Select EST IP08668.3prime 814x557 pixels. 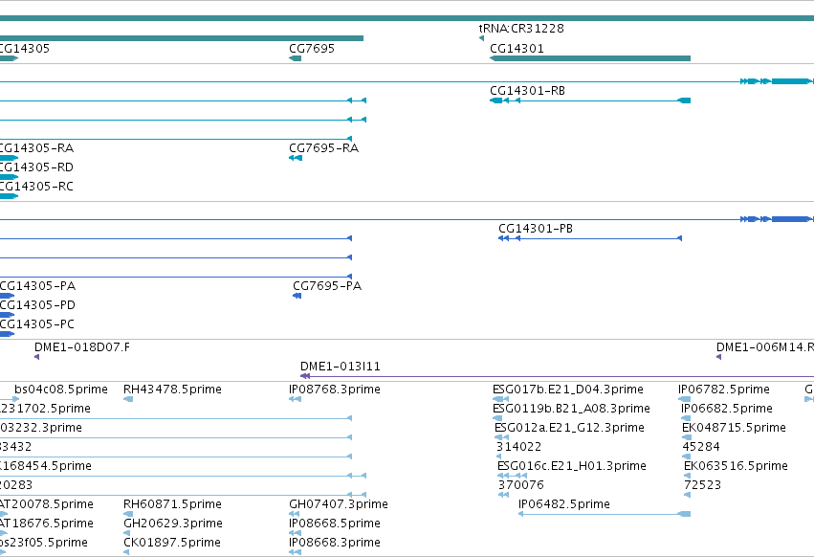point(335,543)
